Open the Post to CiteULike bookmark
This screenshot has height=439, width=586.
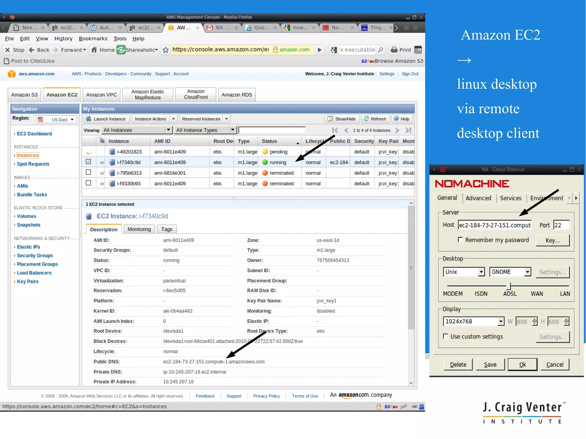coord(29,61)
